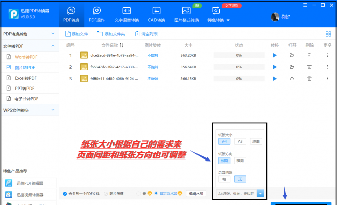This screenshot has height=205, width=337.
Task: Enable page margin with 有
Action: 224,179
